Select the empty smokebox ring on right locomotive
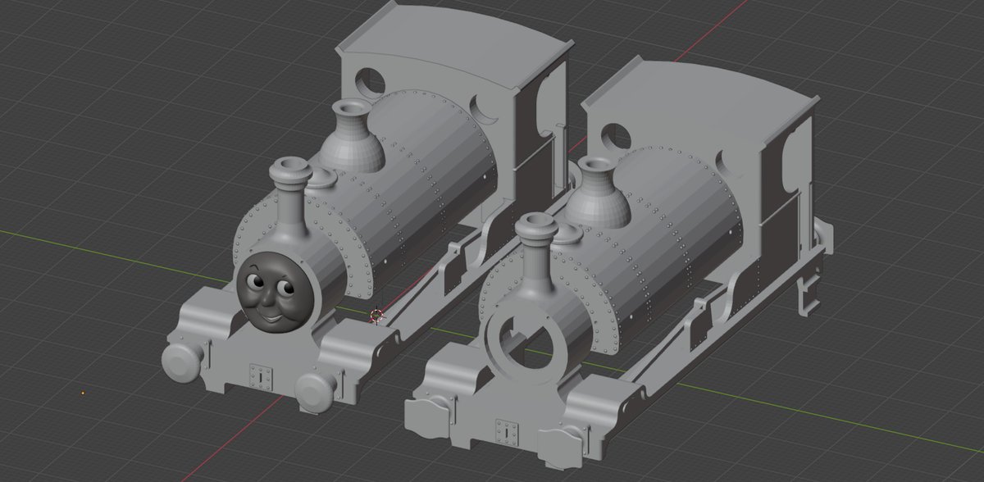 point(525,343)
